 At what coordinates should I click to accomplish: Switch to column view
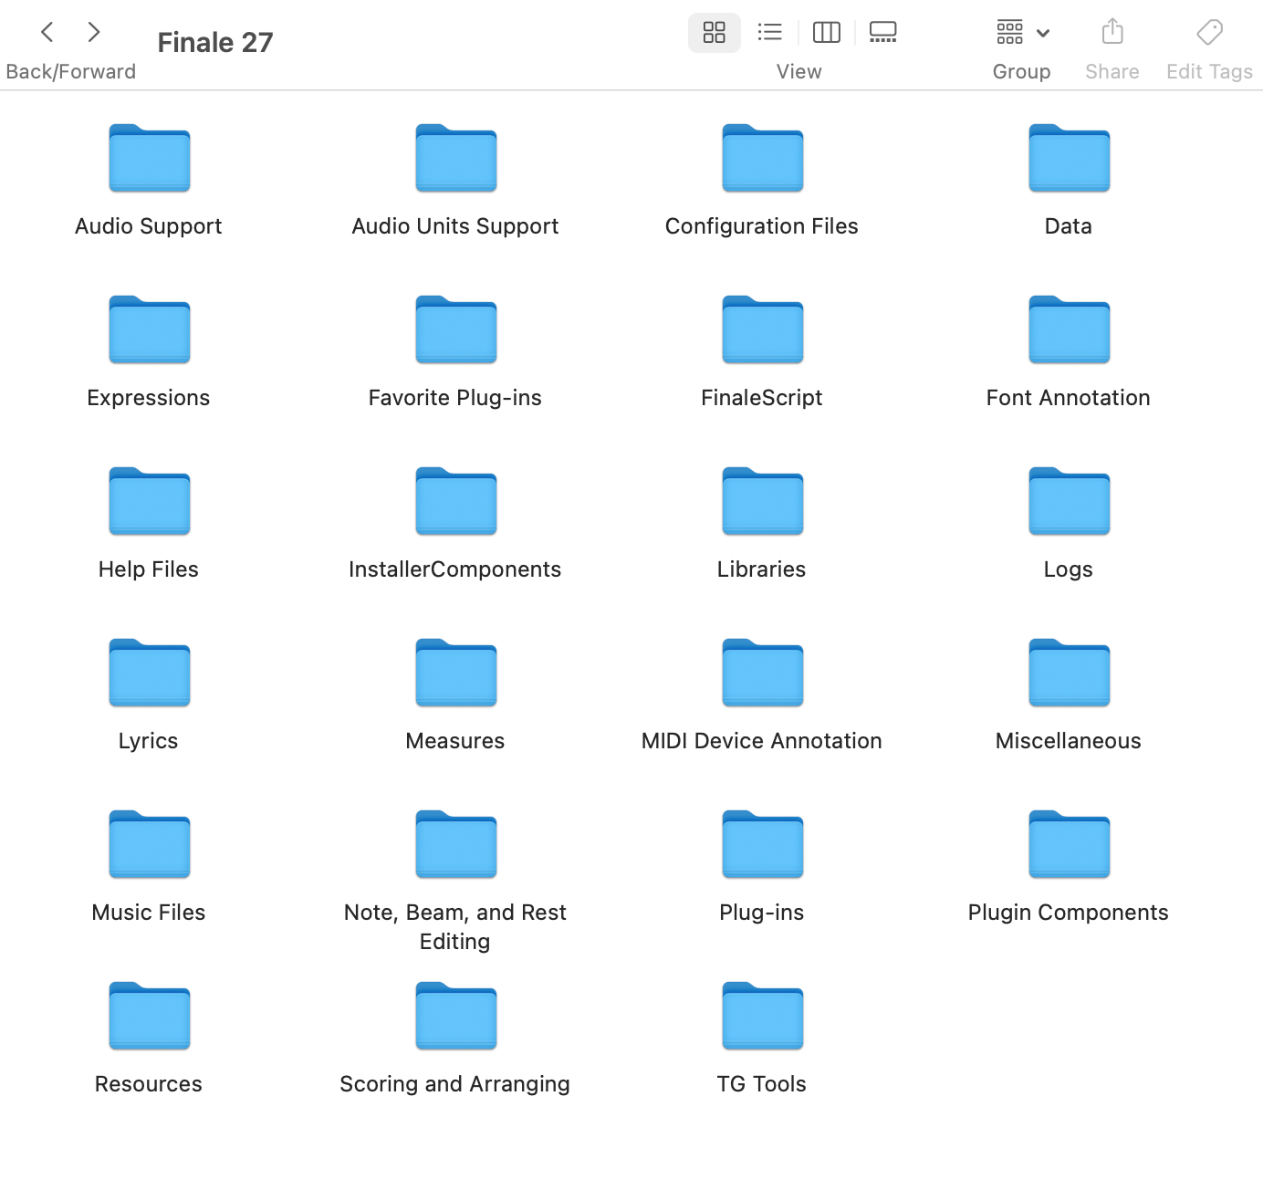coord(826,33)
